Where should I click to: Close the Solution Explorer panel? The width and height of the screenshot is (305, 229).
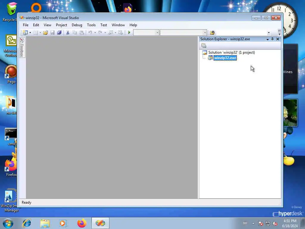pos(278,39)
